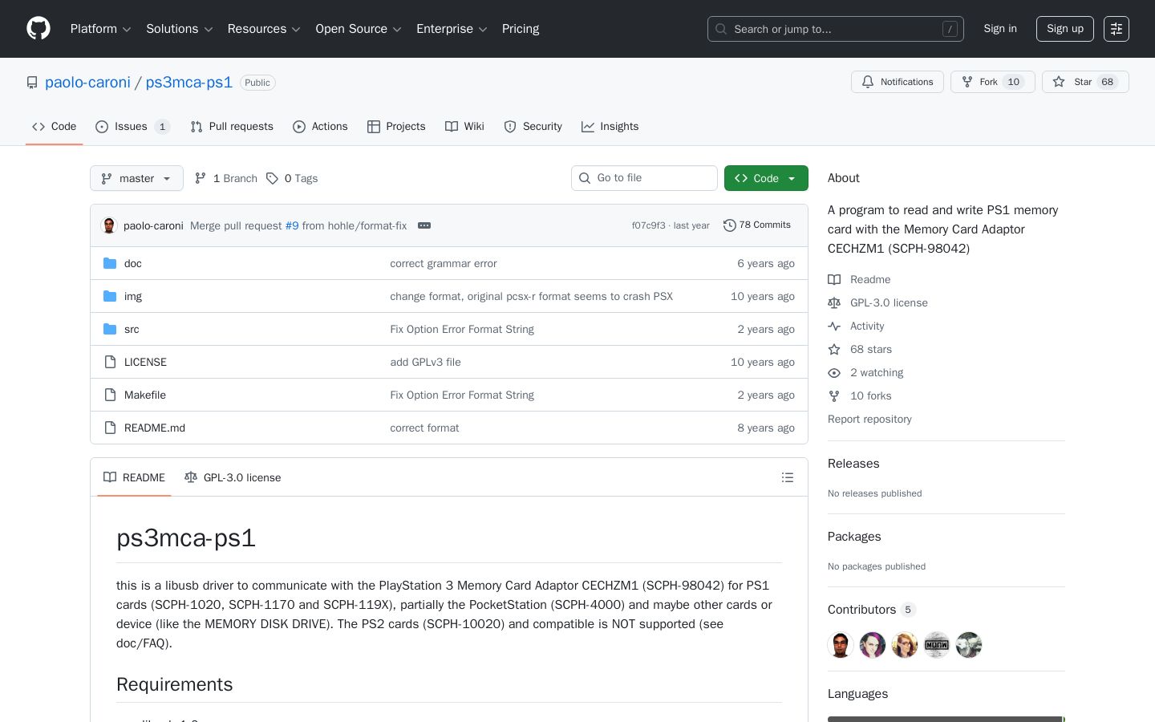The height and width of the screenshot is (722, 1155).
Task: Star the repository
Action: click(x=1085, y=82)
